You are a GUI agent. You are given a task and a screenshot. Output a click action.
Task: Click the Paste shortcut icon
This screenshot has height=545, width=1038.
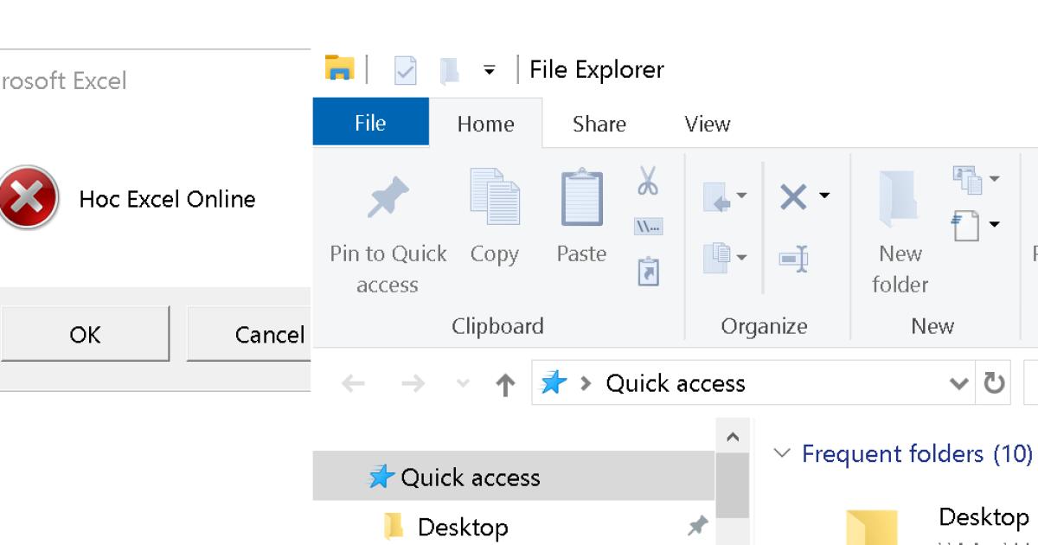coord(648,271)
